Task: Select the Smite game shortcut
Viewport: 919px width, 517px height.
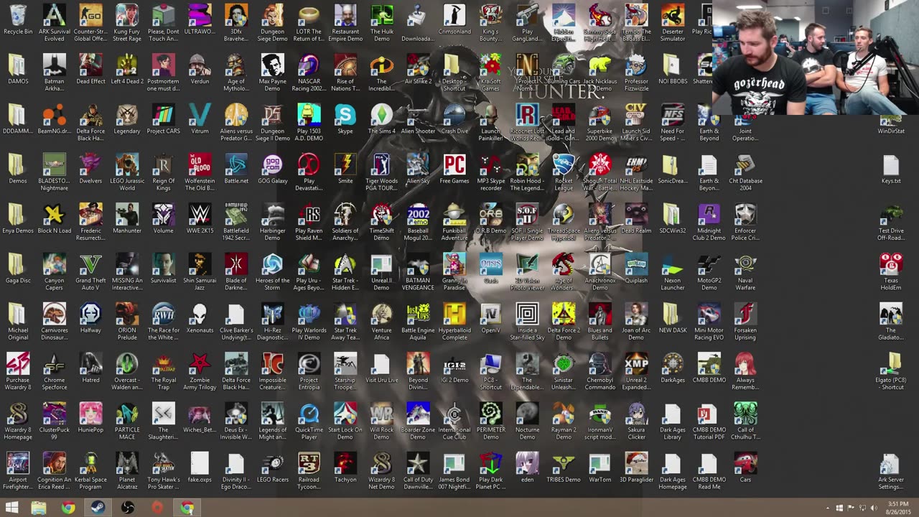Action: [x=345, y=169]
